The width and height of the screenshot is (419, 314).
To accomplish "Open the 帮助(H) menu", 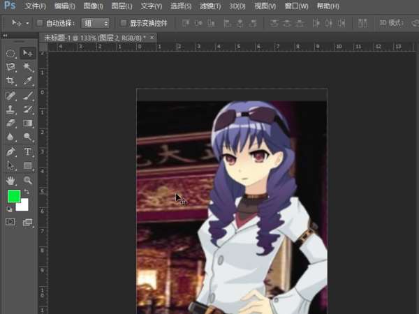I will pyautogui.click(x=328, y=6).
